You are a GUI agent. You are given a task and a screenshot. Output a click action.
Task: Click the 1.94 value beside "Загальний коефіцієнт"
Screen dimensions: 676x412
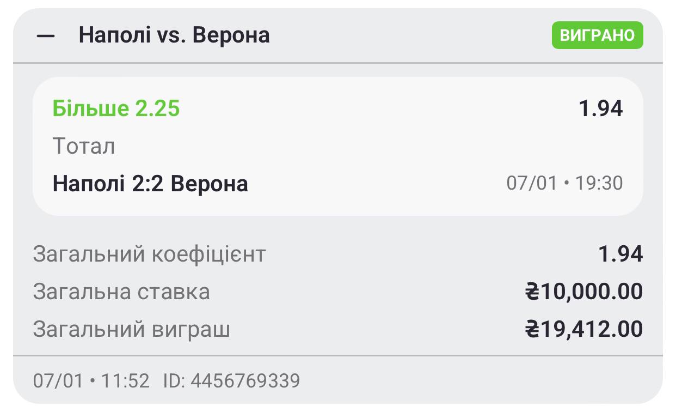coord(620,255)
